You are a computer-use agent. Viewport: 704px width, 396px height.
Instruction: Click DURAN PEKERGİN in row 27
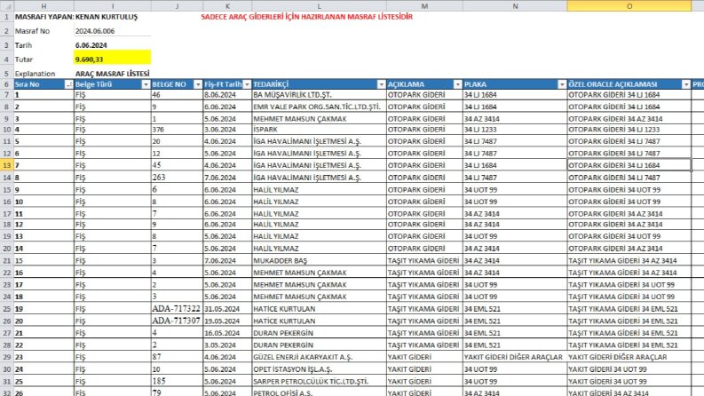click(x=320, y=333)
